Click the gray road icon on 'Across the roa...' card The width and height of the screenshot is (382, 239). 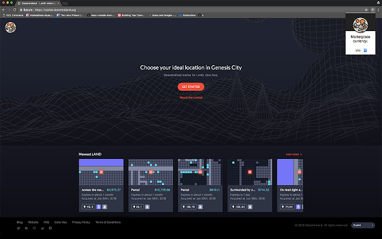point(104,207)
